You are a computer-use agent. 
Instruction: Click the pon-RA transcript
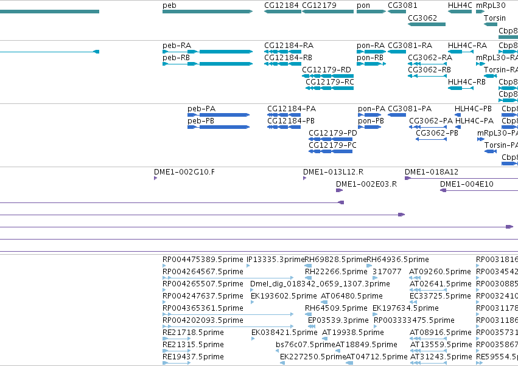point(371,52)
